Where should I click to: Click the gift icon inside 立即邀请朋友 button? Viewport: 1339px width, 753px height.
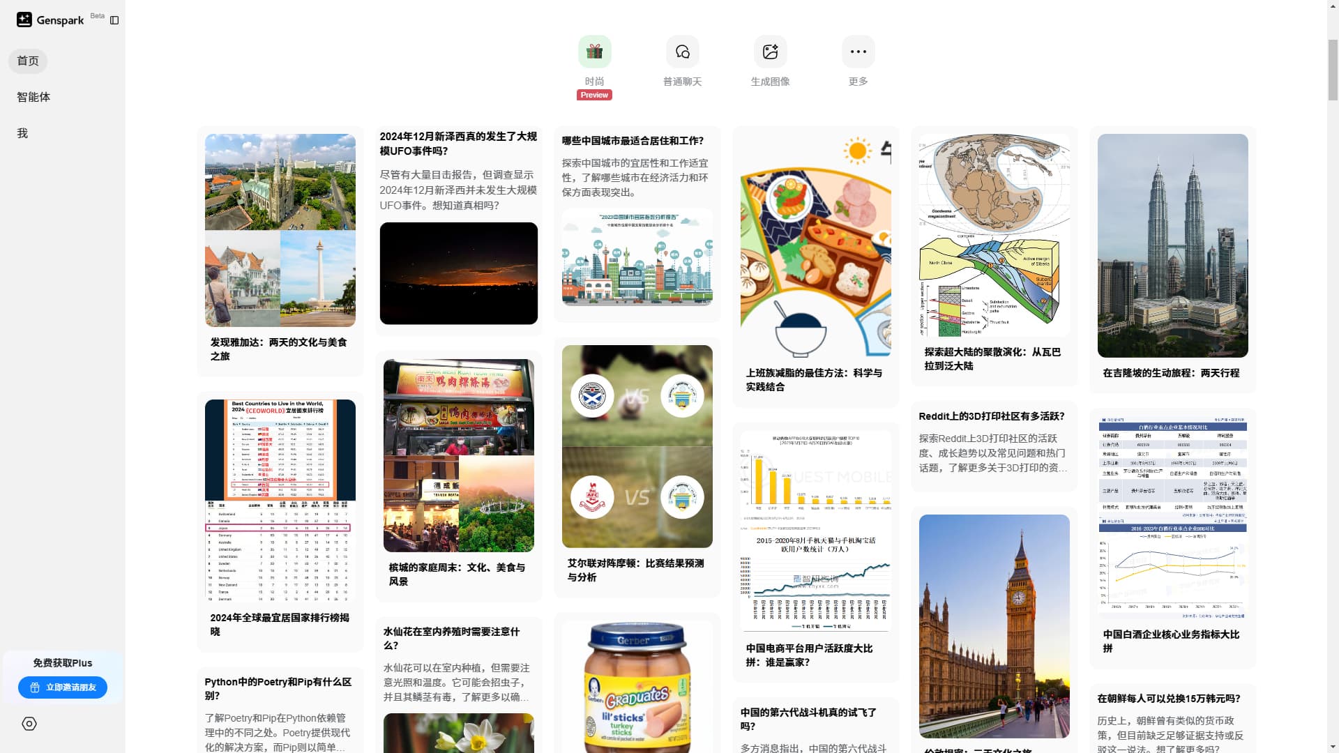click(34, 687)
